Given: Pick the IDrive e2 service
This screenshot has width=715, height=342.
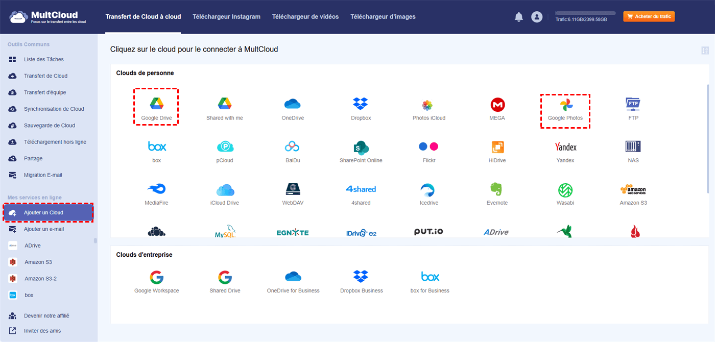Looking at the screenshot, I should point(361,232).
